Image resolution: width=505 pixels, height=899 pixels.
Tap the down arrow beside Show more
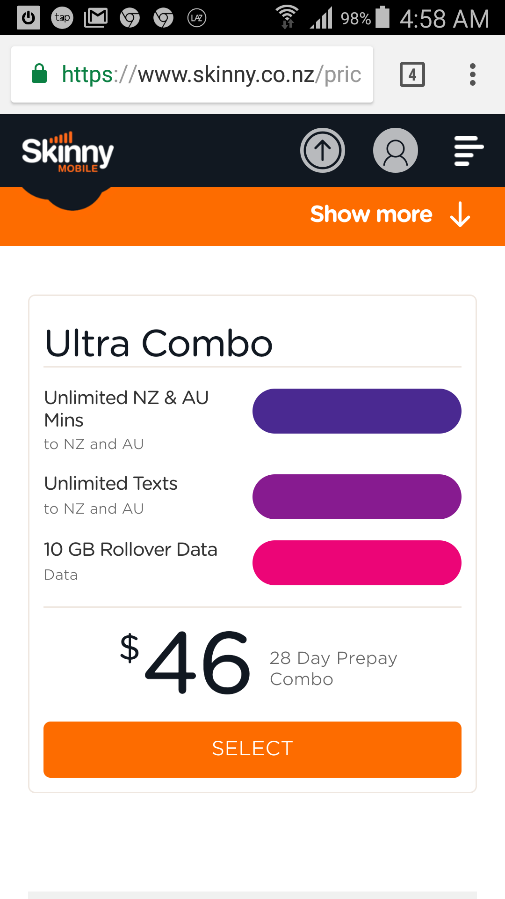pos(460,215)
